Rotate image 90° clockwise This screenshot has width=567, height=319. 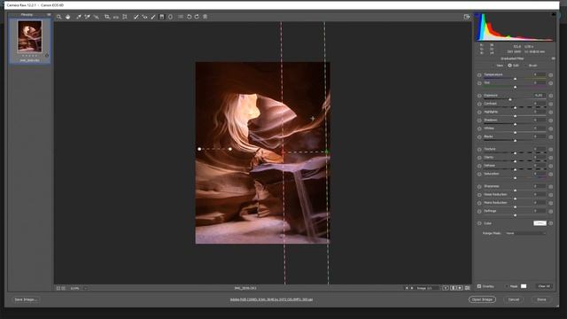[x=197, y=17]
